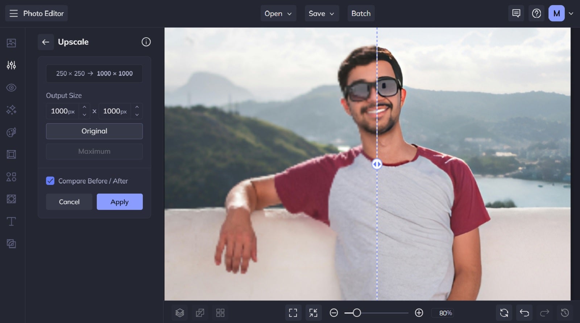Decrease output width with down arrow
580x323 pixels.
point(84,115)
